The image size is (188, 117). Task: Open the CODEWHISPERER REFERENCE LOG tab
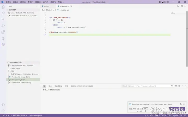82,86
